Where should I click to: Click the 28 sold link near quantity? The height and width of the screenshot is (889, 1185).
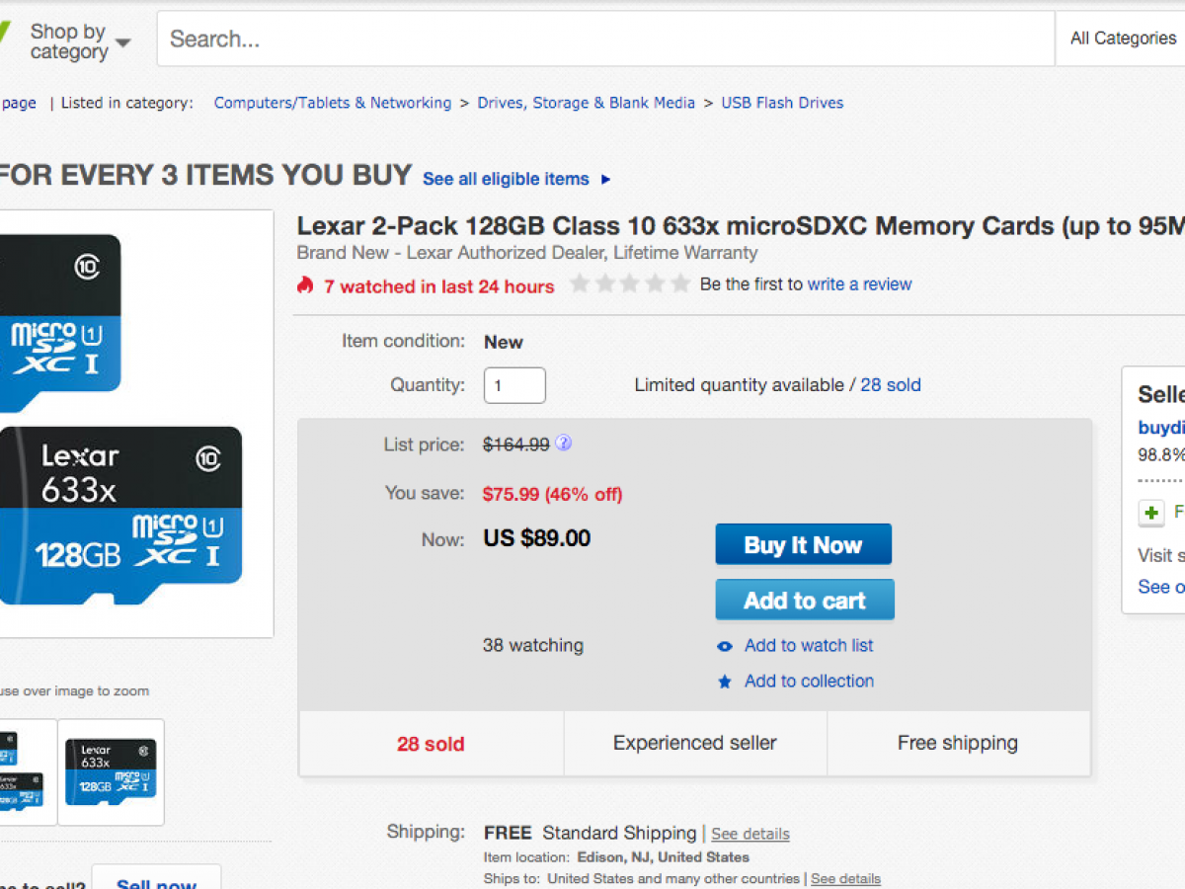(890, 385)
